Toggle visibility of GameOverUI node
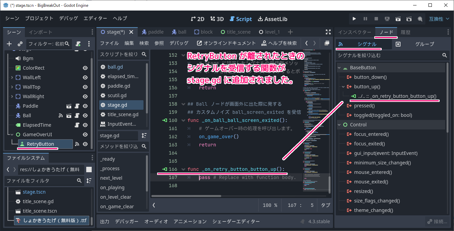454x231 pixels. tap(85, 135)
